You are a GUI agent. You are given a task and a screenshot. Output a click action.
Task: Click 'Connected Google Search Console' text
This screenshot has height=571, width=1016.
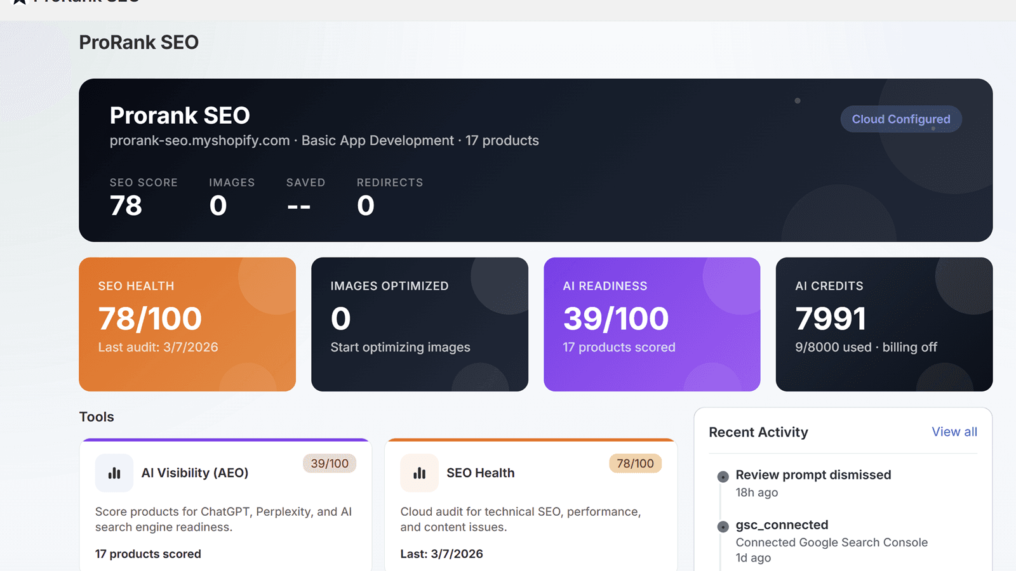pyautogui.click(x=832, y=542)
